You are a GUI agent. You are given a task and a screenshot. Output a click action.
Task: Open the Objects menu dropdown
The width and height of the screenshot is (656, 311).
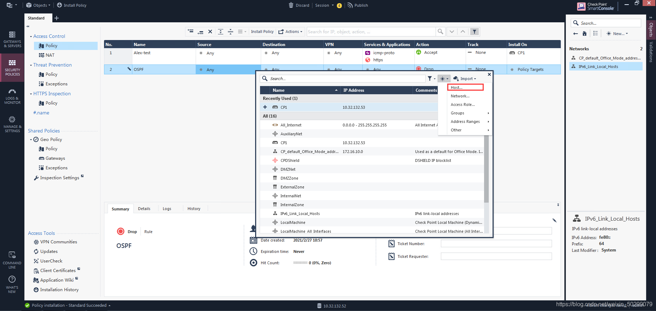point(38,5)
